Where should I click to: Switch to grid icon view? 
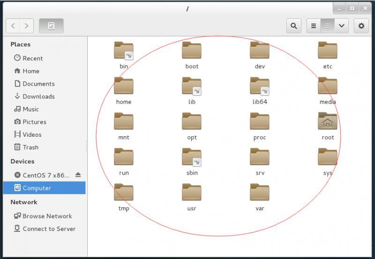tap(327, 26)
